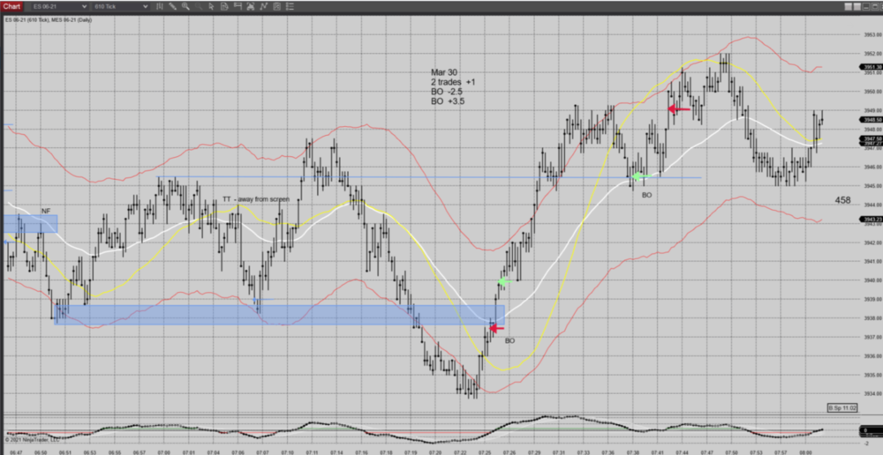This screenshot has width=883, height=455.
Task: Select the red Chart tab
Action: pyautogui.click(x=11, y=6)
